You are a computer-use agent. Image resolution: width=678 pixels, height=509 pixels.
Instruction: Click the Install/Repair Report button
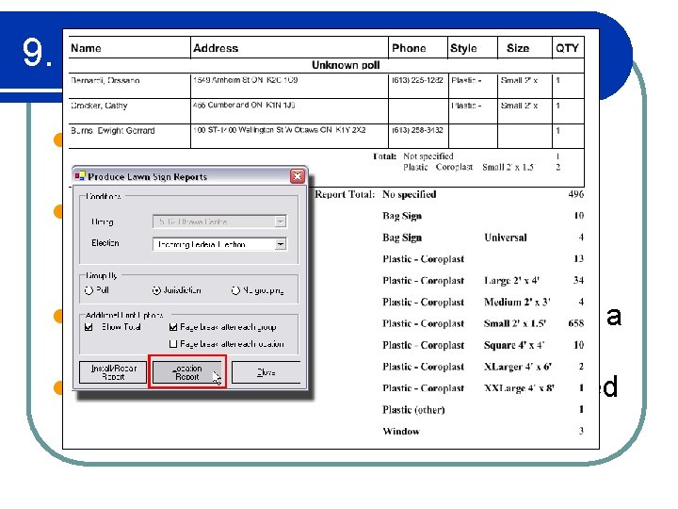tap(113, 372)
